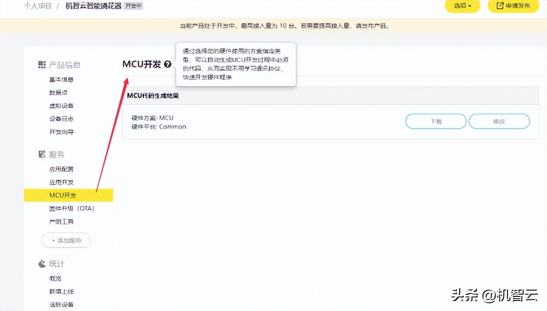This screenshot has width=547, height=311.
Task: Open the help question mark beside MCU开发
Action: [168, 64]
